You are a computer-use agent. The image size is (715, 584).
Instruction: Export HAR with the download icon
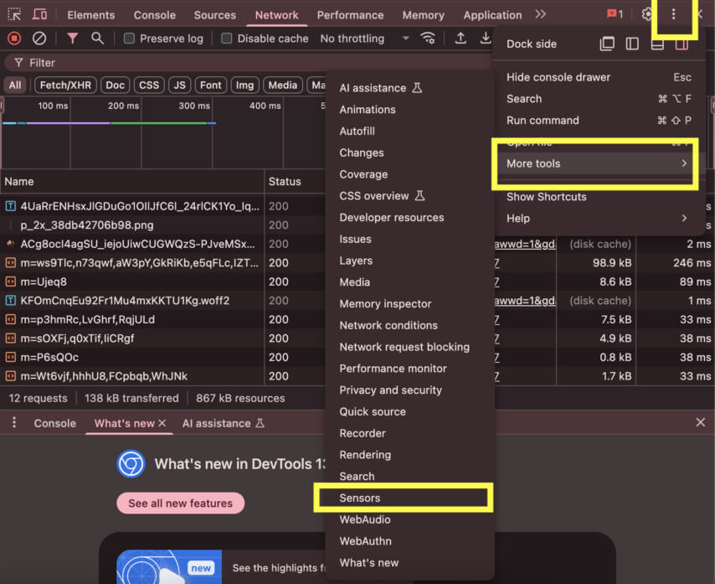click(486, 39)
